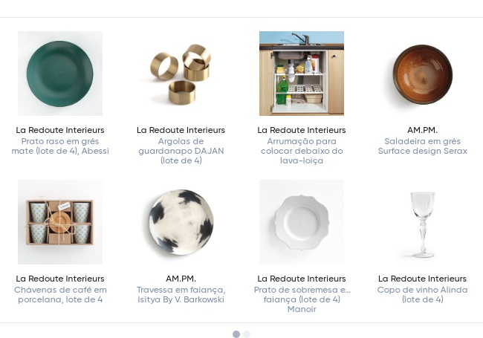Click AM.PM. brand above the Travessa
The image size is (483, 338).
(x=181, y=279)
